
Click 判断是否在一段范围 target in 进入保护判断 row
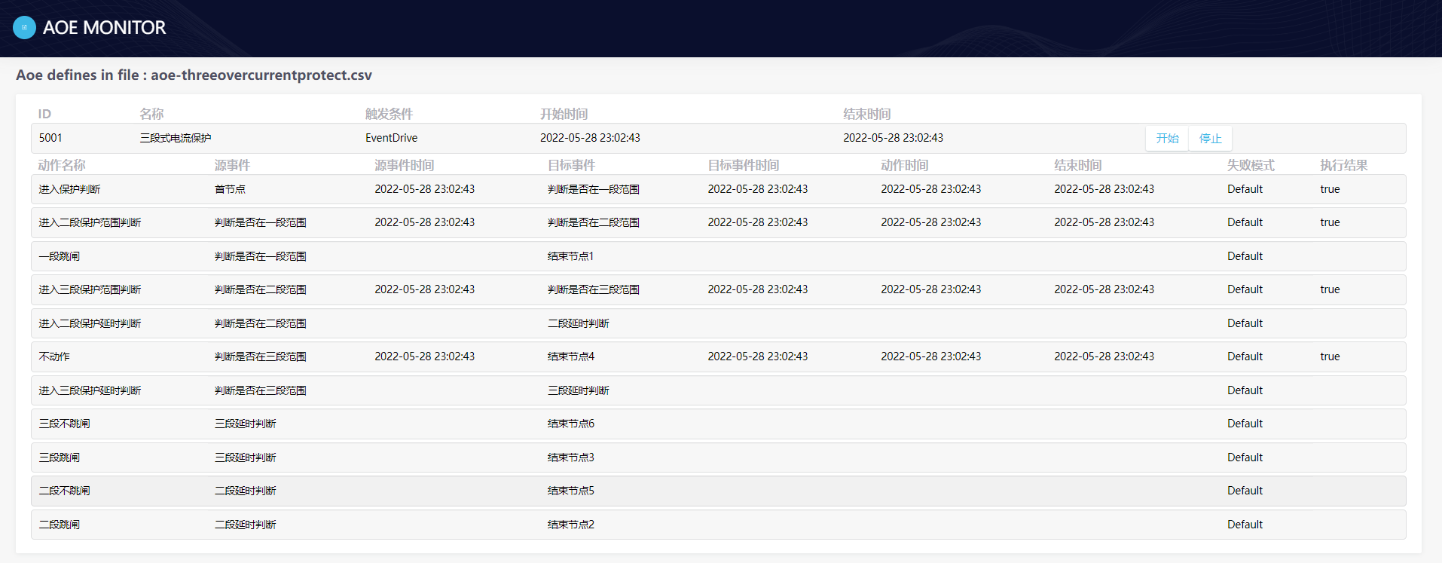point(594,189)
